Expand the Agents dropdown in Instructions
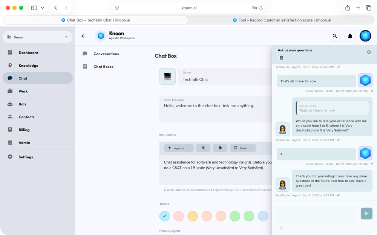 (179, 148)
